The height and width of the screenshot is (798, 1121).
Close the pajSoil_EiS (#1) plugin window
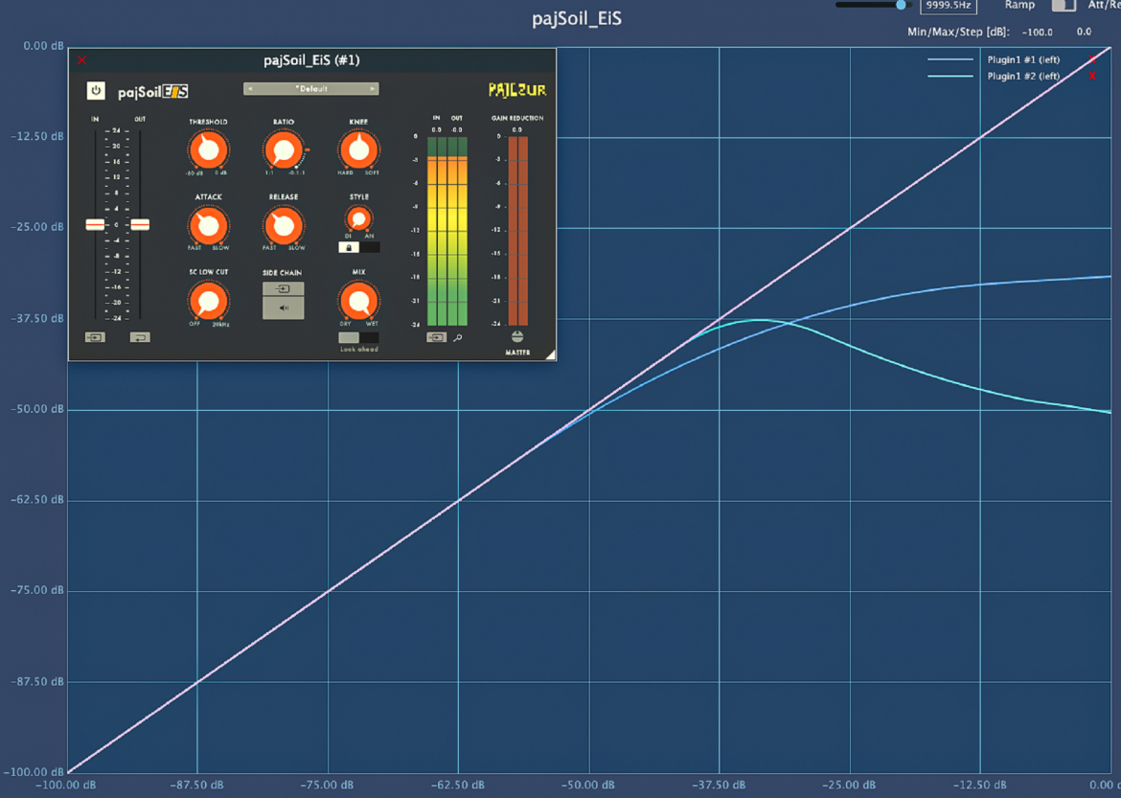[81, 60]
